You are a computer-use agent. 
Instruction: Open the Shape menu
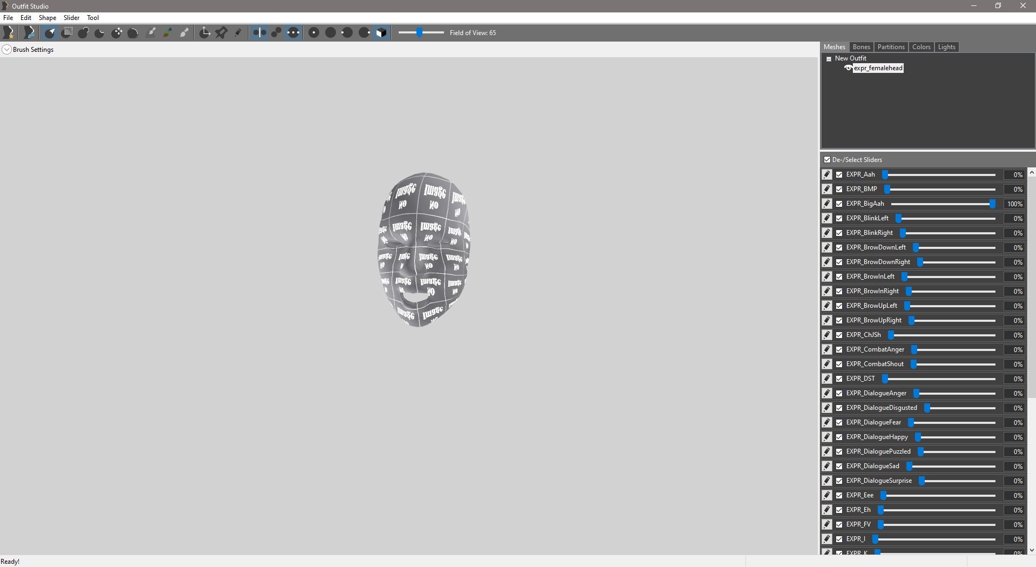pos(48,18)
